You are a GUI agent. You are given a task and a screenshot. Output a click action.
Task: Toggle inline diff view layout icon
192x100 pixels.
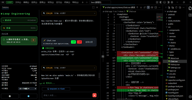pyautogui.click(x=156, y=7)
